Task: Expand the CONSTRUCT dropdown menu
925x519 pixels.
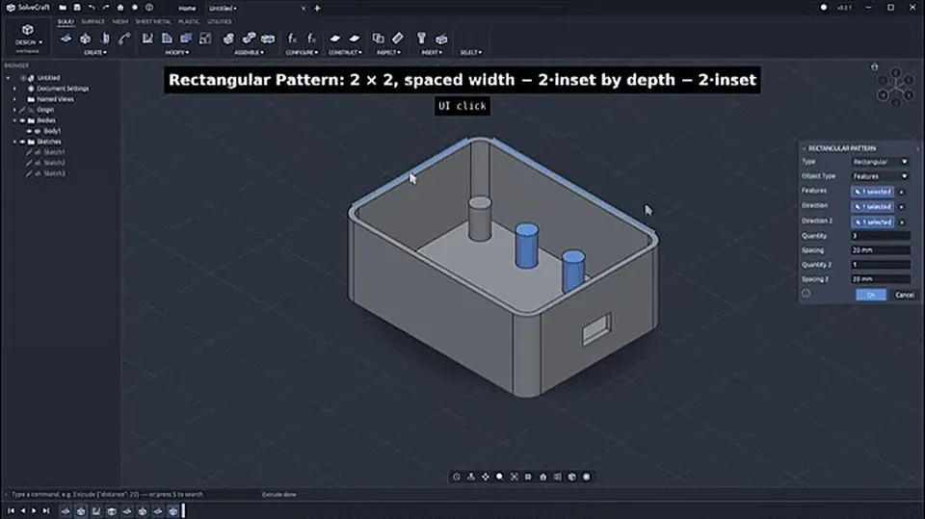Action: (345, 53)
